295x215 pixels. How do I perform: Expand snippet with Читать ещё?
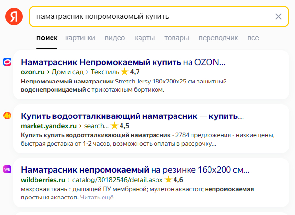(97, 198)
